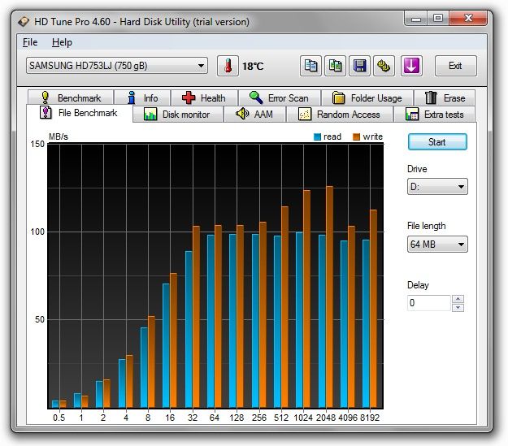The width and height of the screenshot is (508, 446).
Task: Increase Delay with the up spinner arrow
Action: pos(458,299)
